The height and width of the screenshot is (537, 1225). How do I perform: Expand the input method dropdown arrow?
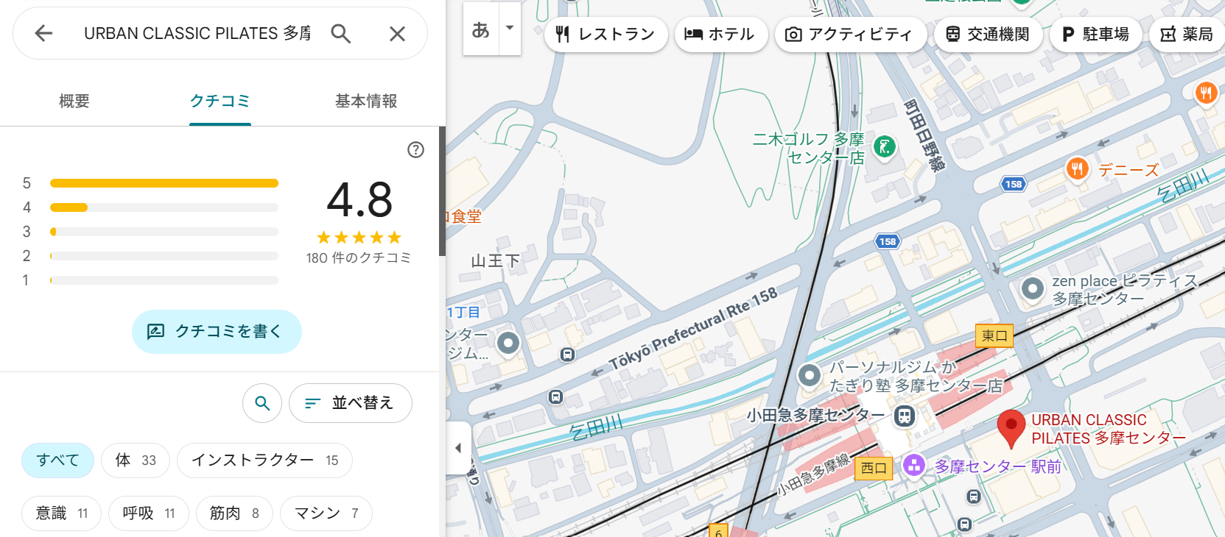(x=510, y=29)
